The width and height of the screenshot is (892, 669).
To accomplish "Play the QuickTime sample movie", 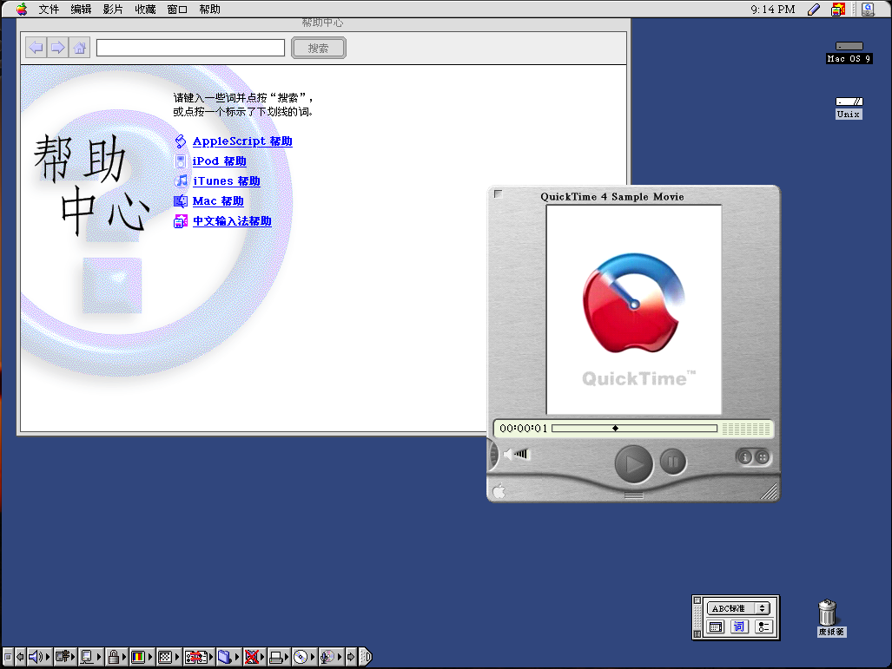I will pos(633,464).
